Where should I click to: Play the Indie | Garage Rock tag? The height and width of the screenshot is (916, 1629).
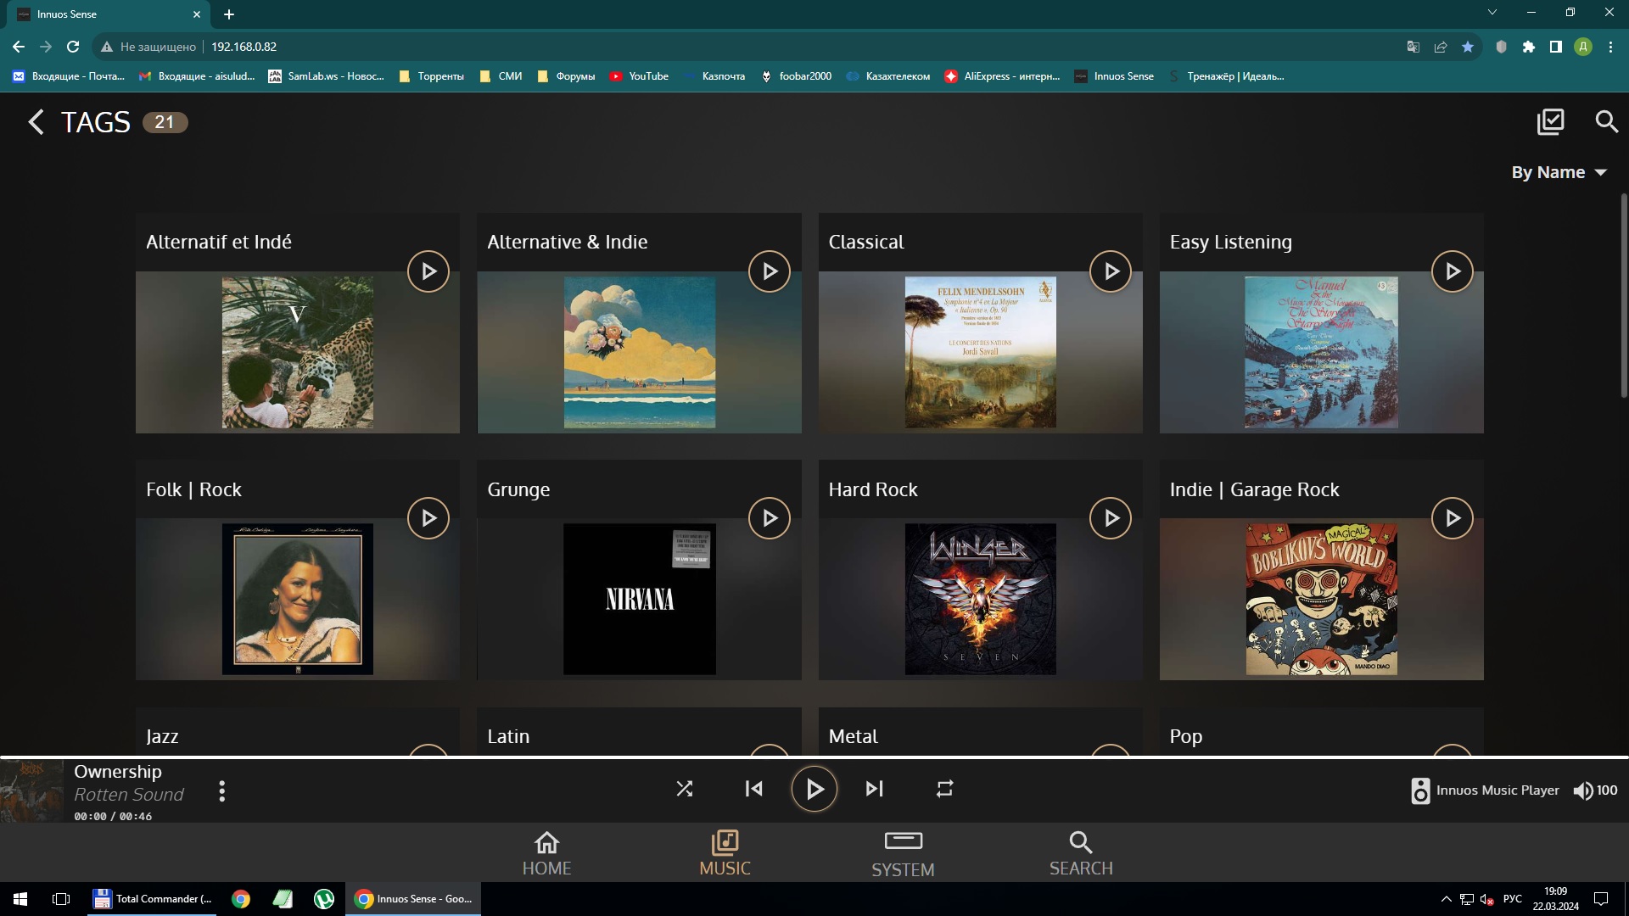coord(1453,518)
